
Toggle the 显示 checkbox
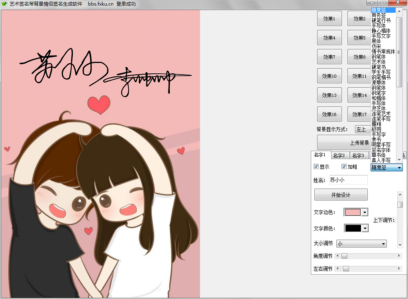point(316,167)
